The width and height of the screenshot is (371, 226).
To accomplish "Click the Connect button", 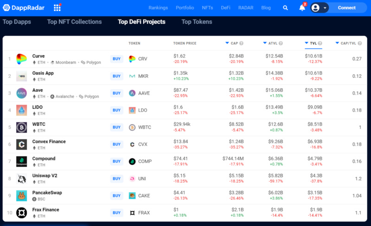I will click(x=346, y=8).
